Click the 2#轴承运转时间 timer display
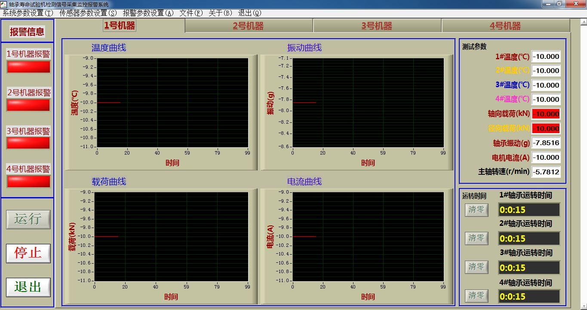Image resolution: width=587 pixels, height=310 pixels. [x=529, y=238]
